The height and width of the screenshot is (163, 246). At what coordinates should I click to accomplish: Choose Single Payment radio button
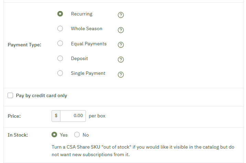coord(60,73)
